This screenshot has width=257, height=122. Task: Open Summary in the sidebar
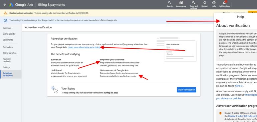(x=7, y=28)
